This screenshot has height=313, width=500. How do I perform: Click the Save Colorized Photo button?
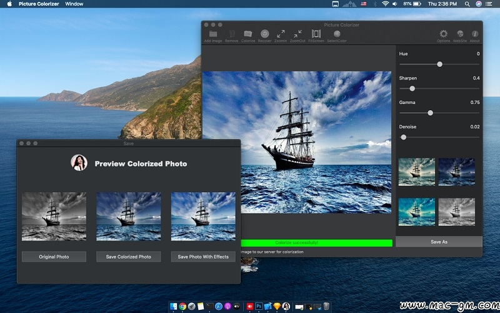click(x=129, y=257)
